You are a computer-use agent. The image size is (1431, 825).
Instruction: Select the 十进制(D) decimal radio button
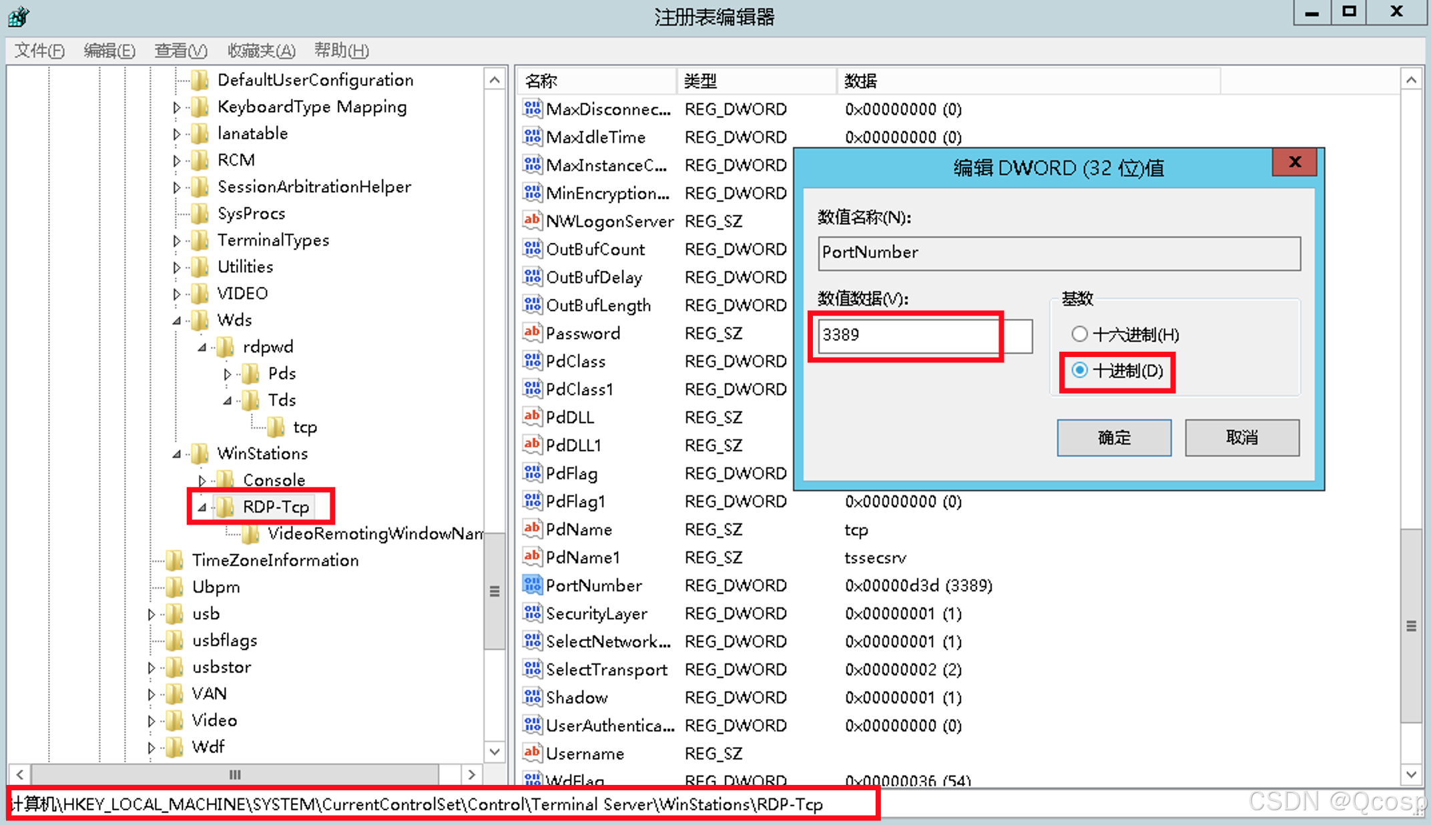pos(1079,370)
